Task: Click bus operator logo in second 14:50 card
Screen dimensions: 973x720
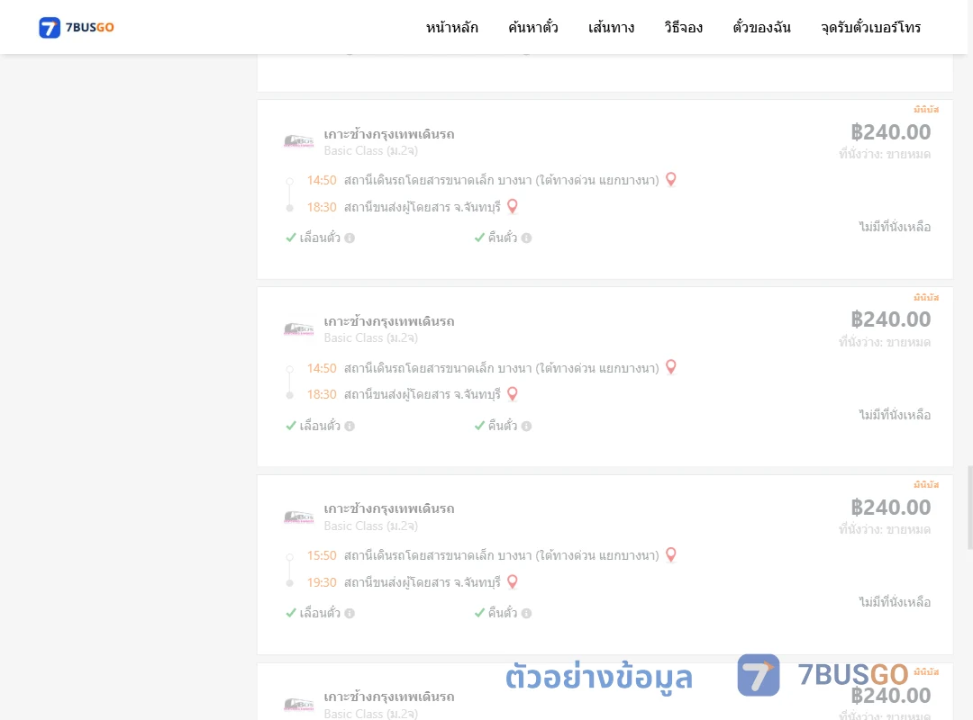Action: pyautogui.click(x=298, y=328)
